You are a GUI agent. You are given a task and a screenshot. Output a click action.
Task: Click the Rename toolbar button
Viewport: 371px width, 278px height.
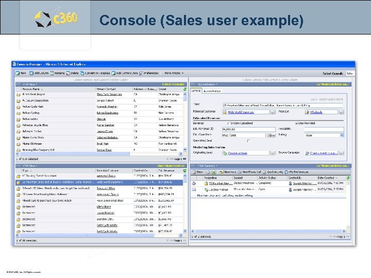tap(57, 73)
